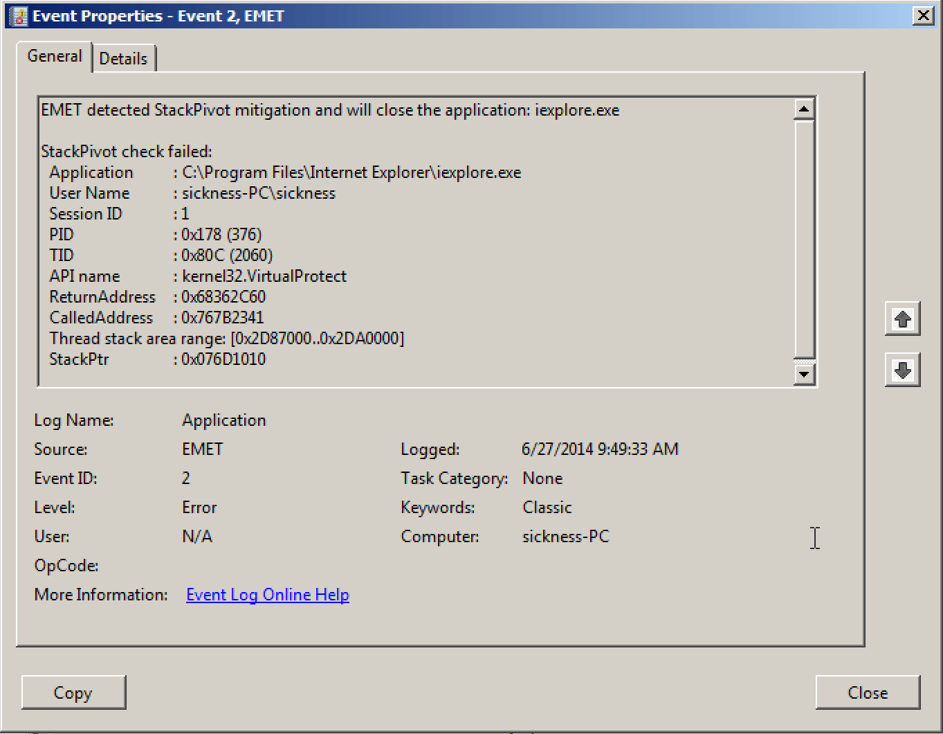The image size is (943, 734).
Task: Click the Computer name sickness-PC
Action: tap(566, 536)
